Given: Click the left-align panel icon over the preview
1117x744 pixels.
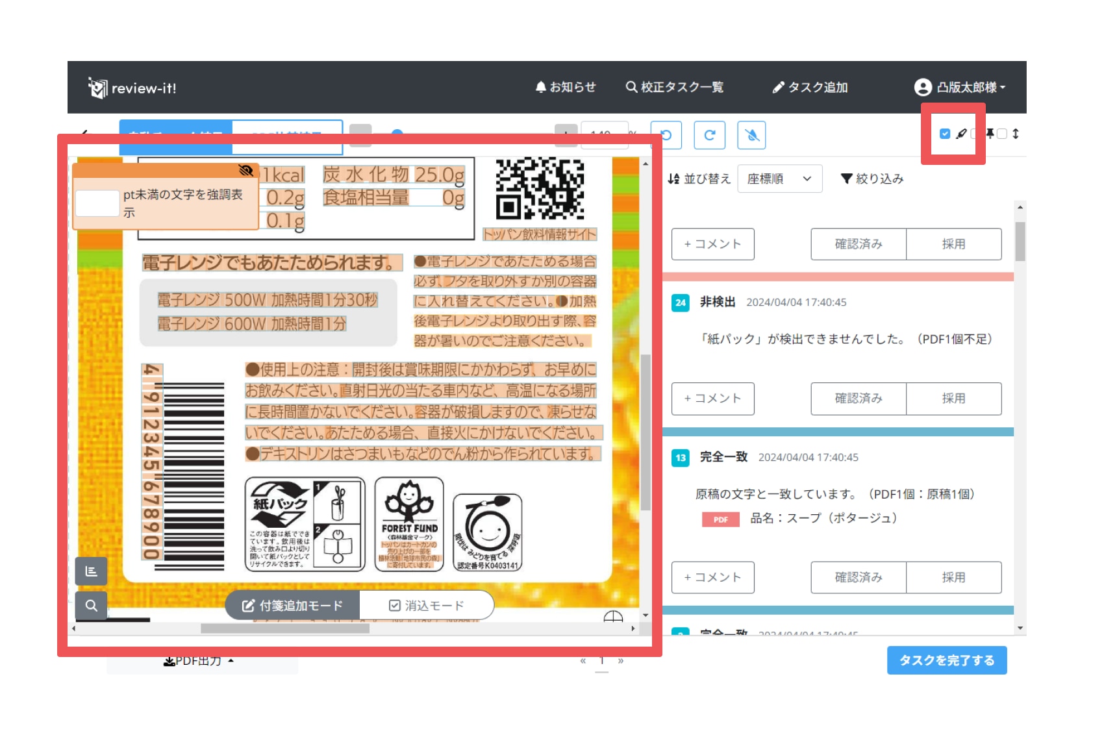Looking at the screenshot, I should point(92,571).
